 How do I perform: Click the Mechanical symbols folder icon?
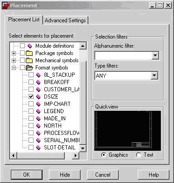(29, 60)
